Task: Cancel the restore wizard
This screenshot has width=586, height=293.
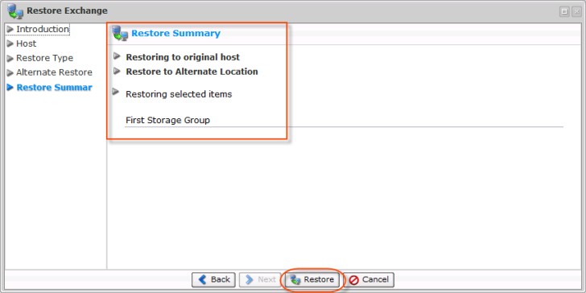Action: (x=369, y=279)
